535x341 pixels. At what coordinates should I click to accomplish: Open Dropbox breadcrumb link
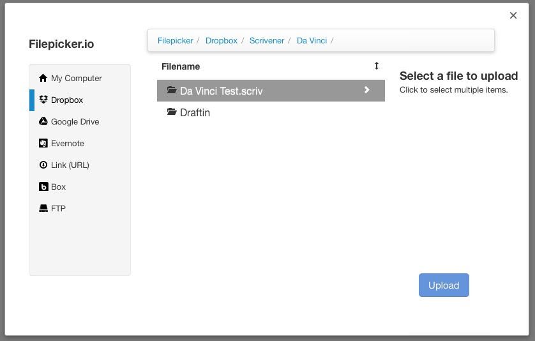pyautogui.click(x=221, y=40)
